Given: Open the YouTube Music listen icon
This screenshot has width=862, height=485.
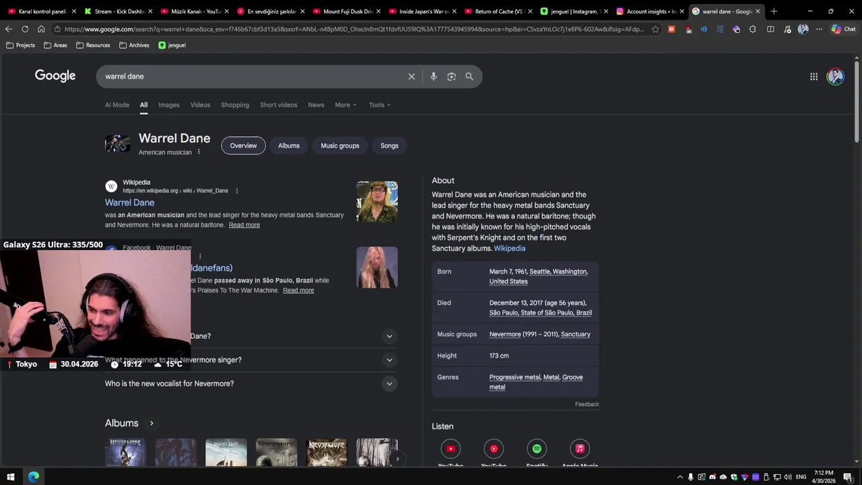Looking at the screenshot, I should (494, 449).
